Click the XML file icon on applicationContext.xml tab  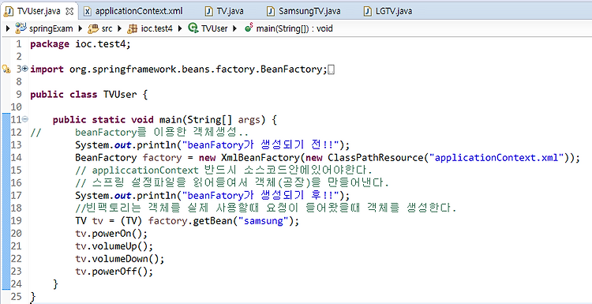click(88, 11)
